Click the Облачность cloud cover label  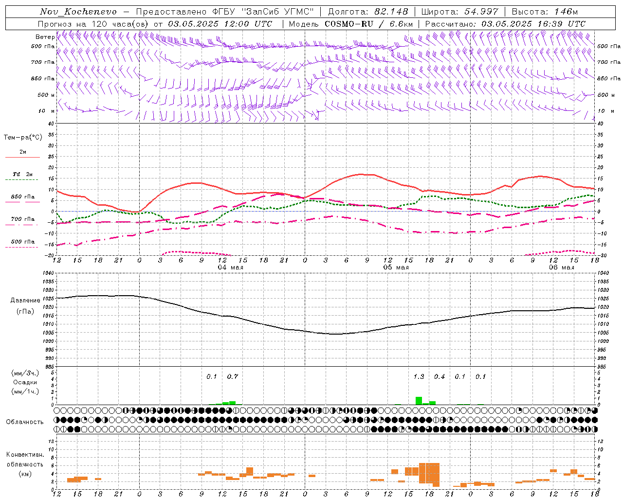[25, 422]
